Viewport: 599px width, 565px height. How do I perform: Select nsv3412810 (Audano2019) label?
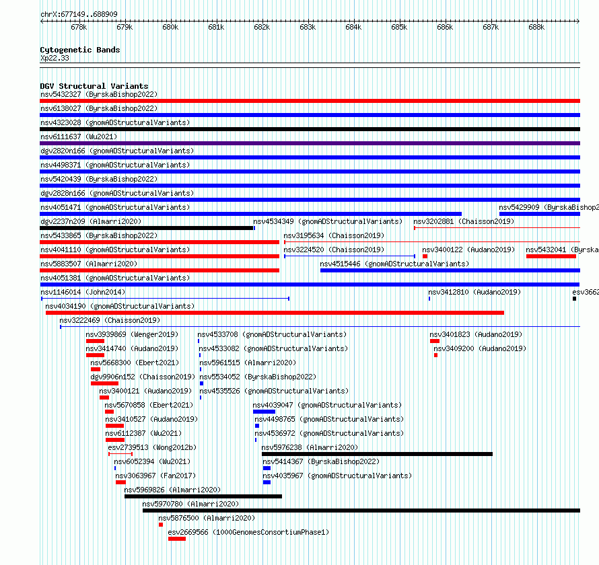tap(474, 292)
